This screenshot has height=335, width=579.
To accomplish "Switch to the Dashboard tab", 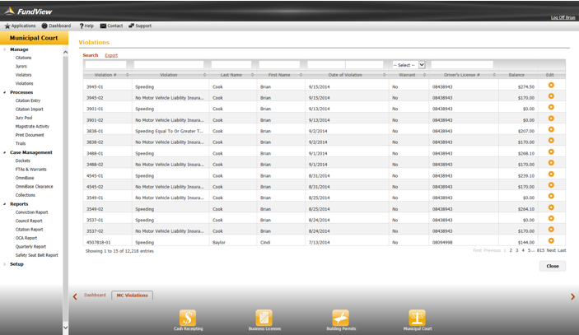I will click(x=95, y=295).
